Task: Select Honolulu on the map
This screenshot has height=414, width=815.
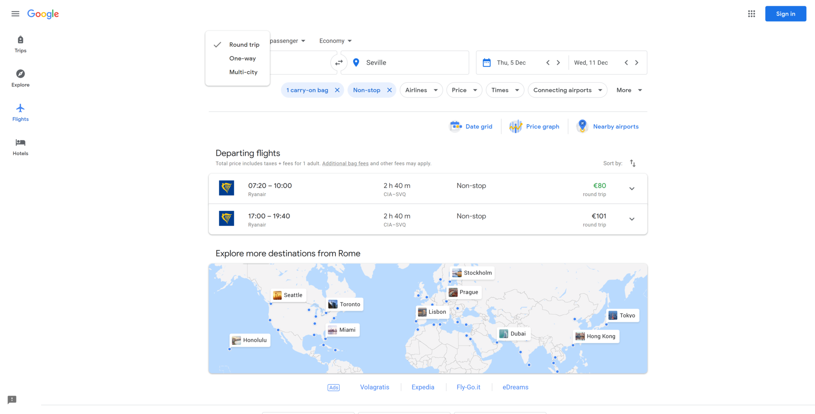Action: (x=250, y=340)
